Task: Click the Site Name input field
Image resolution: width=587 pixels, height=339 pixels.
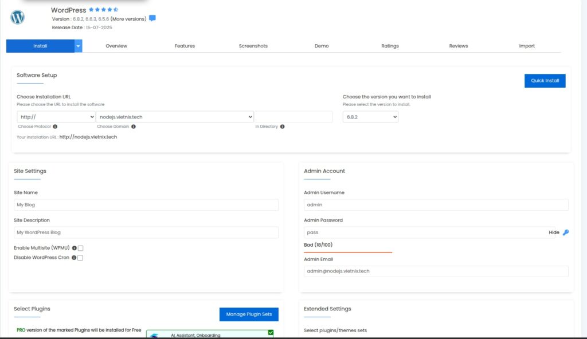Action: (146, 205)
